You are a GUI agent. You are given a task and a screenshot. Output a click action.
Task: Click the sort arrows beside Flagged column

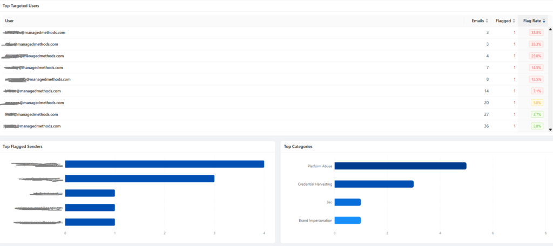(514, 21)
